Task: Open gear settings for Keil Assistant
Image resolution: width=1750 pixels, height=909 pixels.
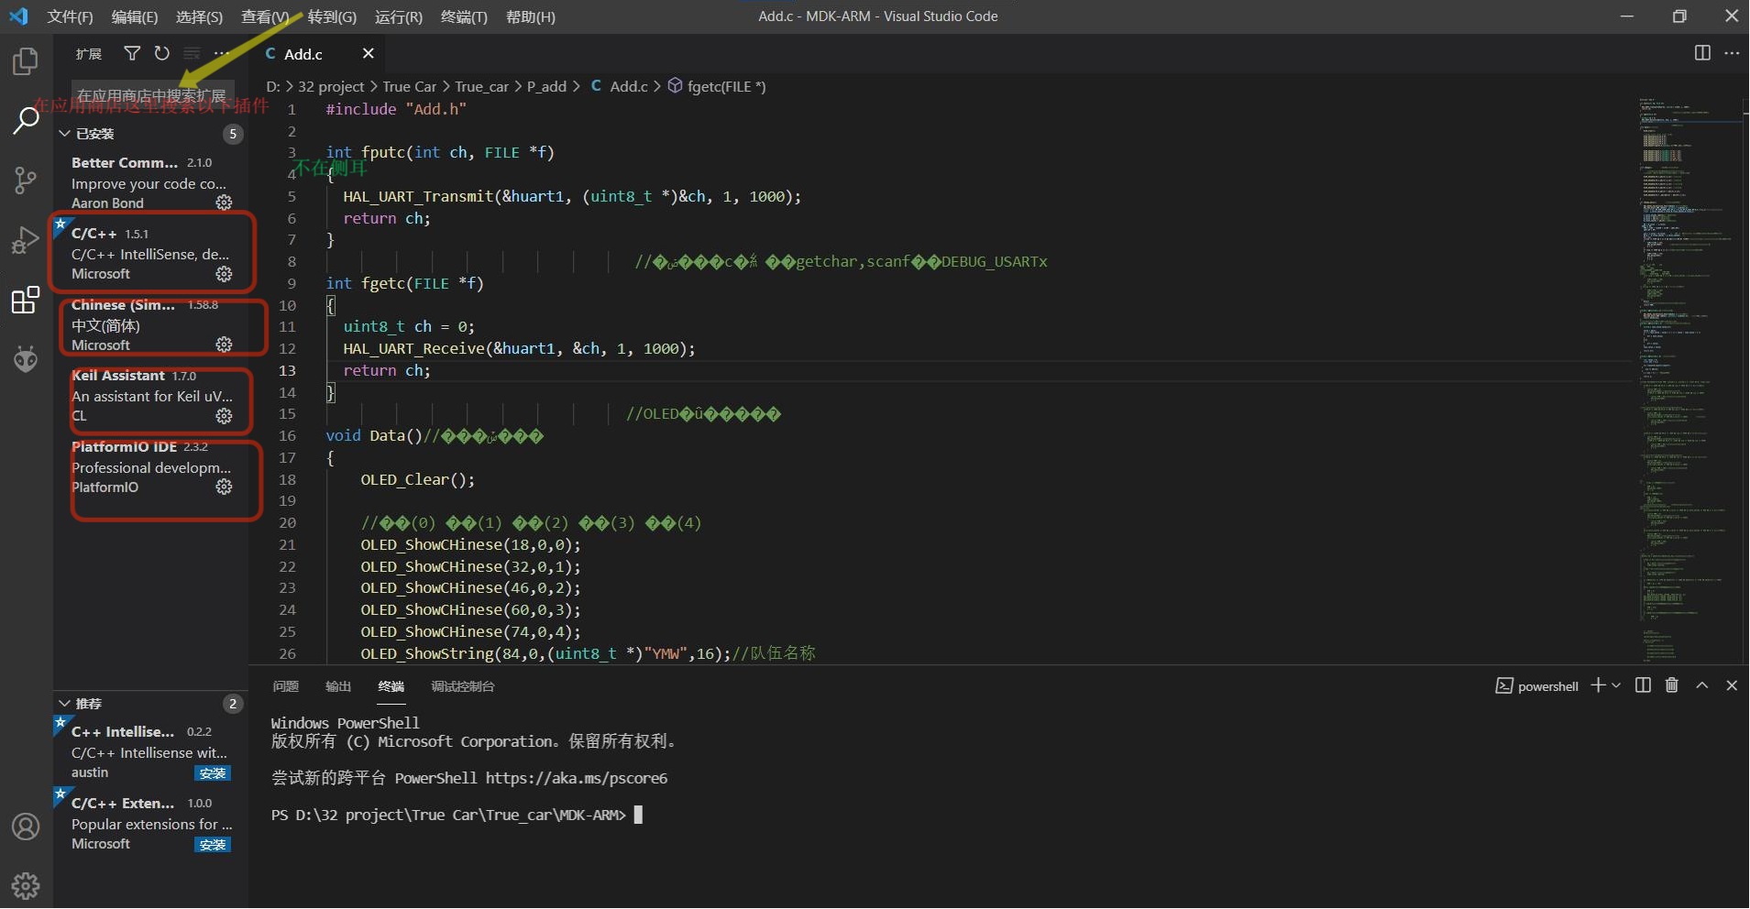Action: click(x=224, y=416)
